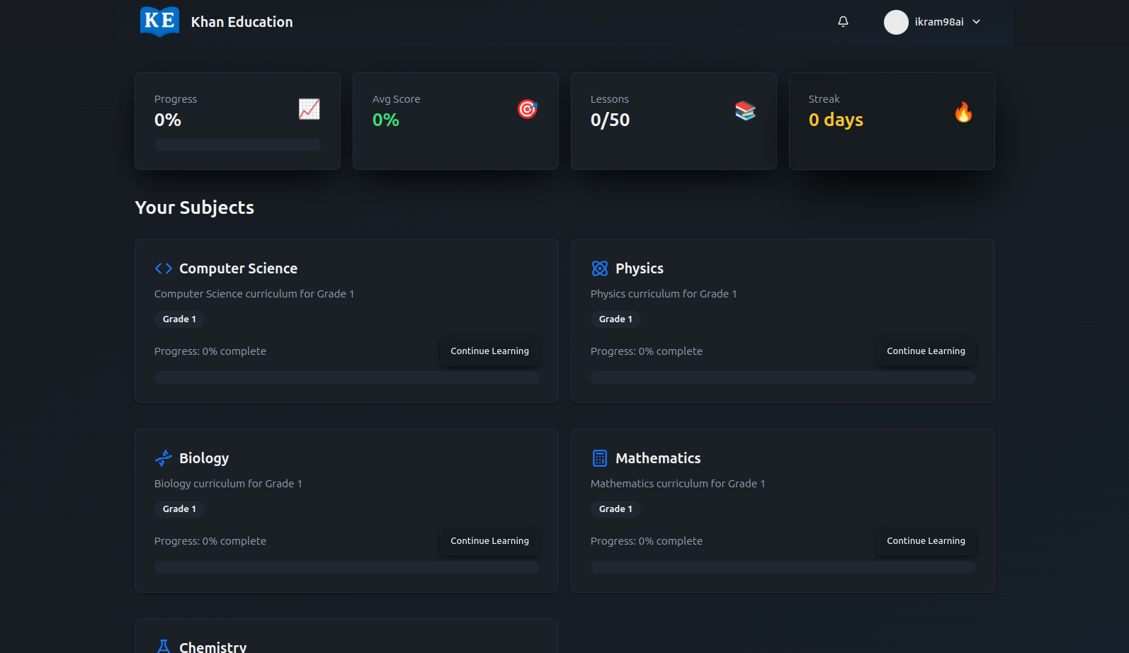This screenshot has width=1129, height=653.
Task: Click the Avg Score target icon
Action: 528,109
